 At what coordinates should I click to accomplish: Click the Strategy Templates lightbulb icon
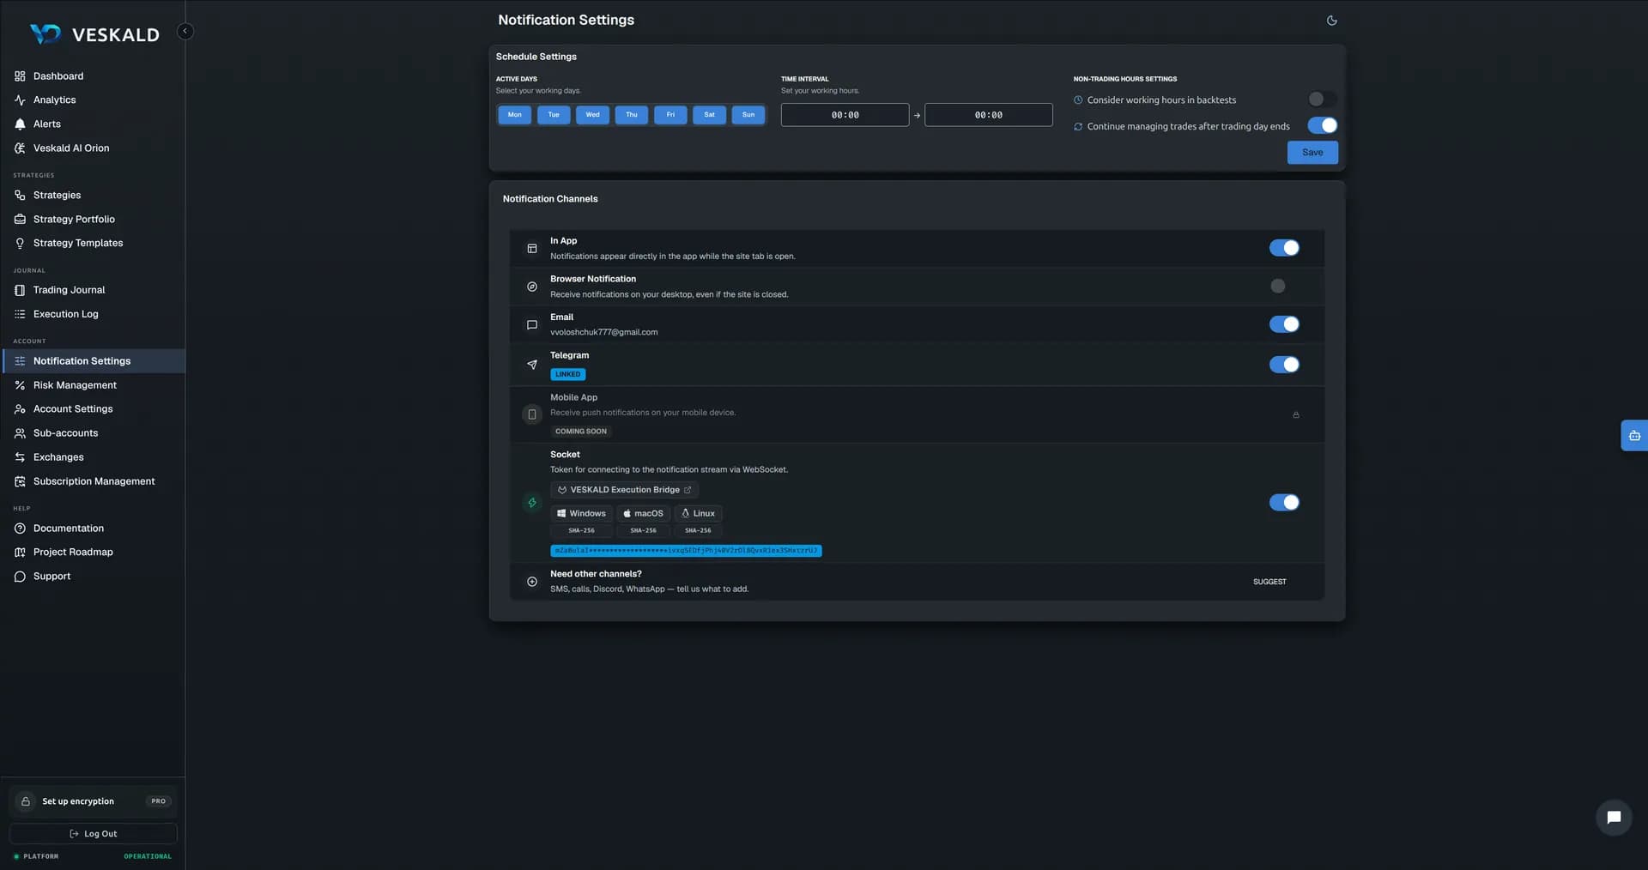(x=20, y=244)
